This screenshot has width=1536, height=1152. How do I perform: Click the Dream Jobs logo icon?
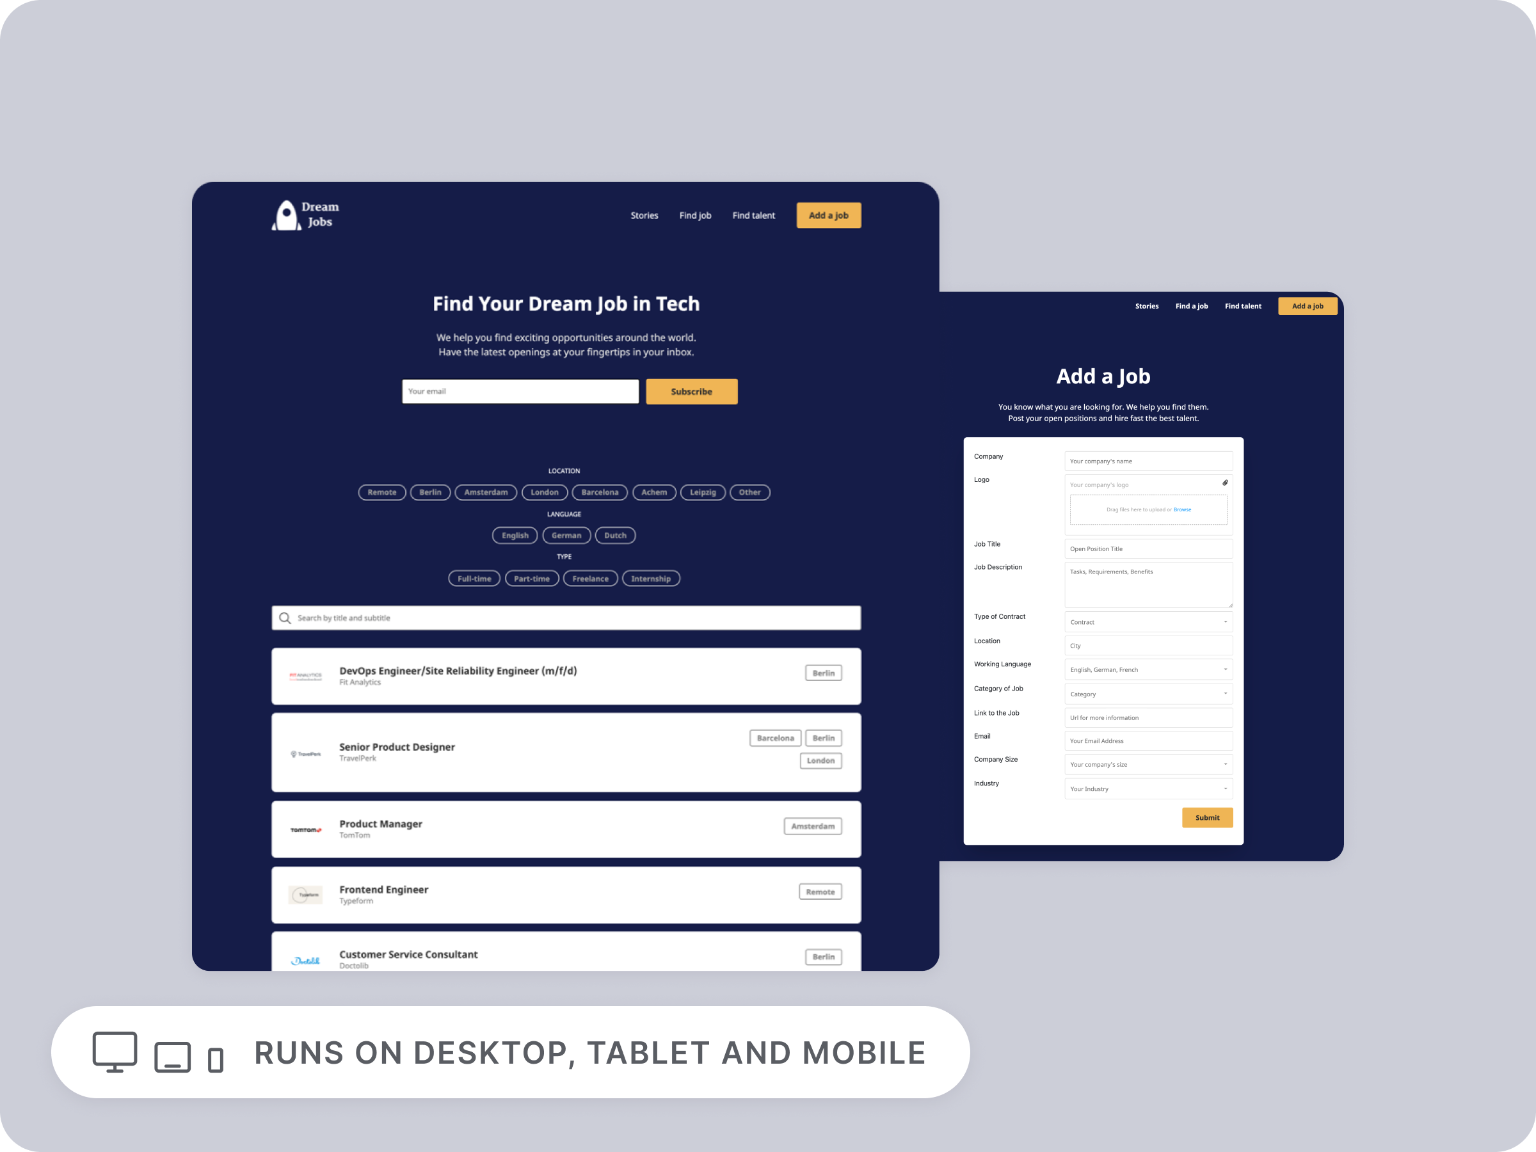(280, 216)
